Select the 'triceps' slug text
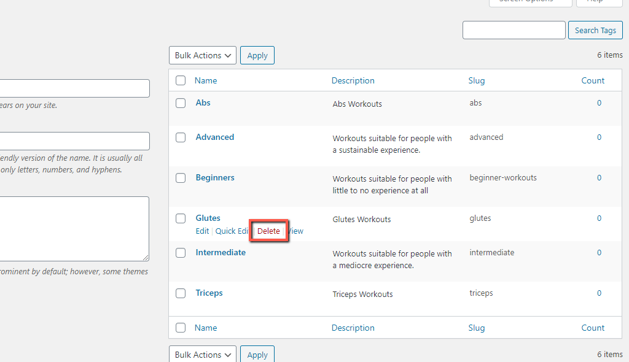 (481, 293)
